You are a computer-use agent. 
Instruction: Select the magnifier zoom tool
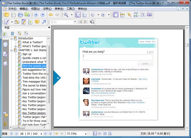click(x=66, y=15)
